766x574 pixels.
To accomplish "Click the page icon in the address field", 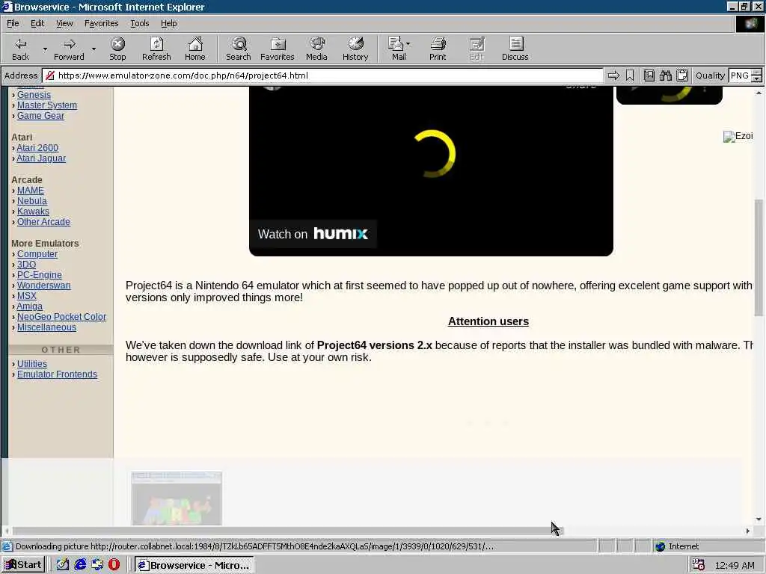I will point(49,75).
